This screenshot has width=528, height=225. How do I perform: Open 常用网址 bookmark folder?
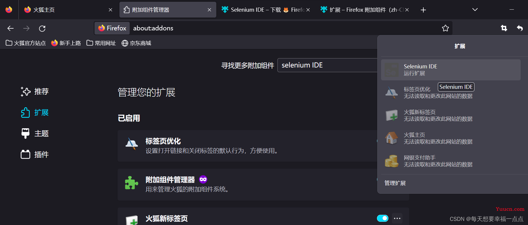[x=101, y=43]
